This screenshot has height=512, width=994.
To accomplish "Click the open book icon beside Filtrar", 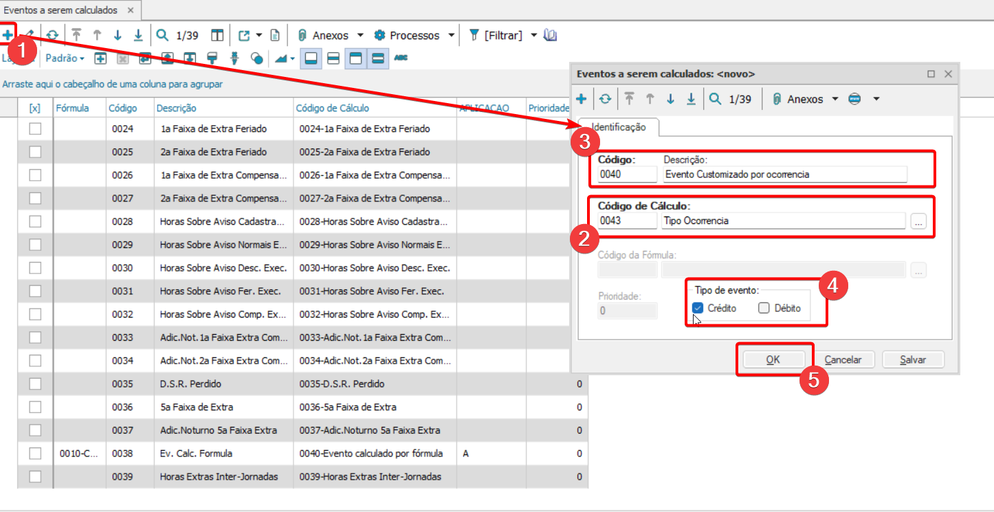I will click(550, 35).
